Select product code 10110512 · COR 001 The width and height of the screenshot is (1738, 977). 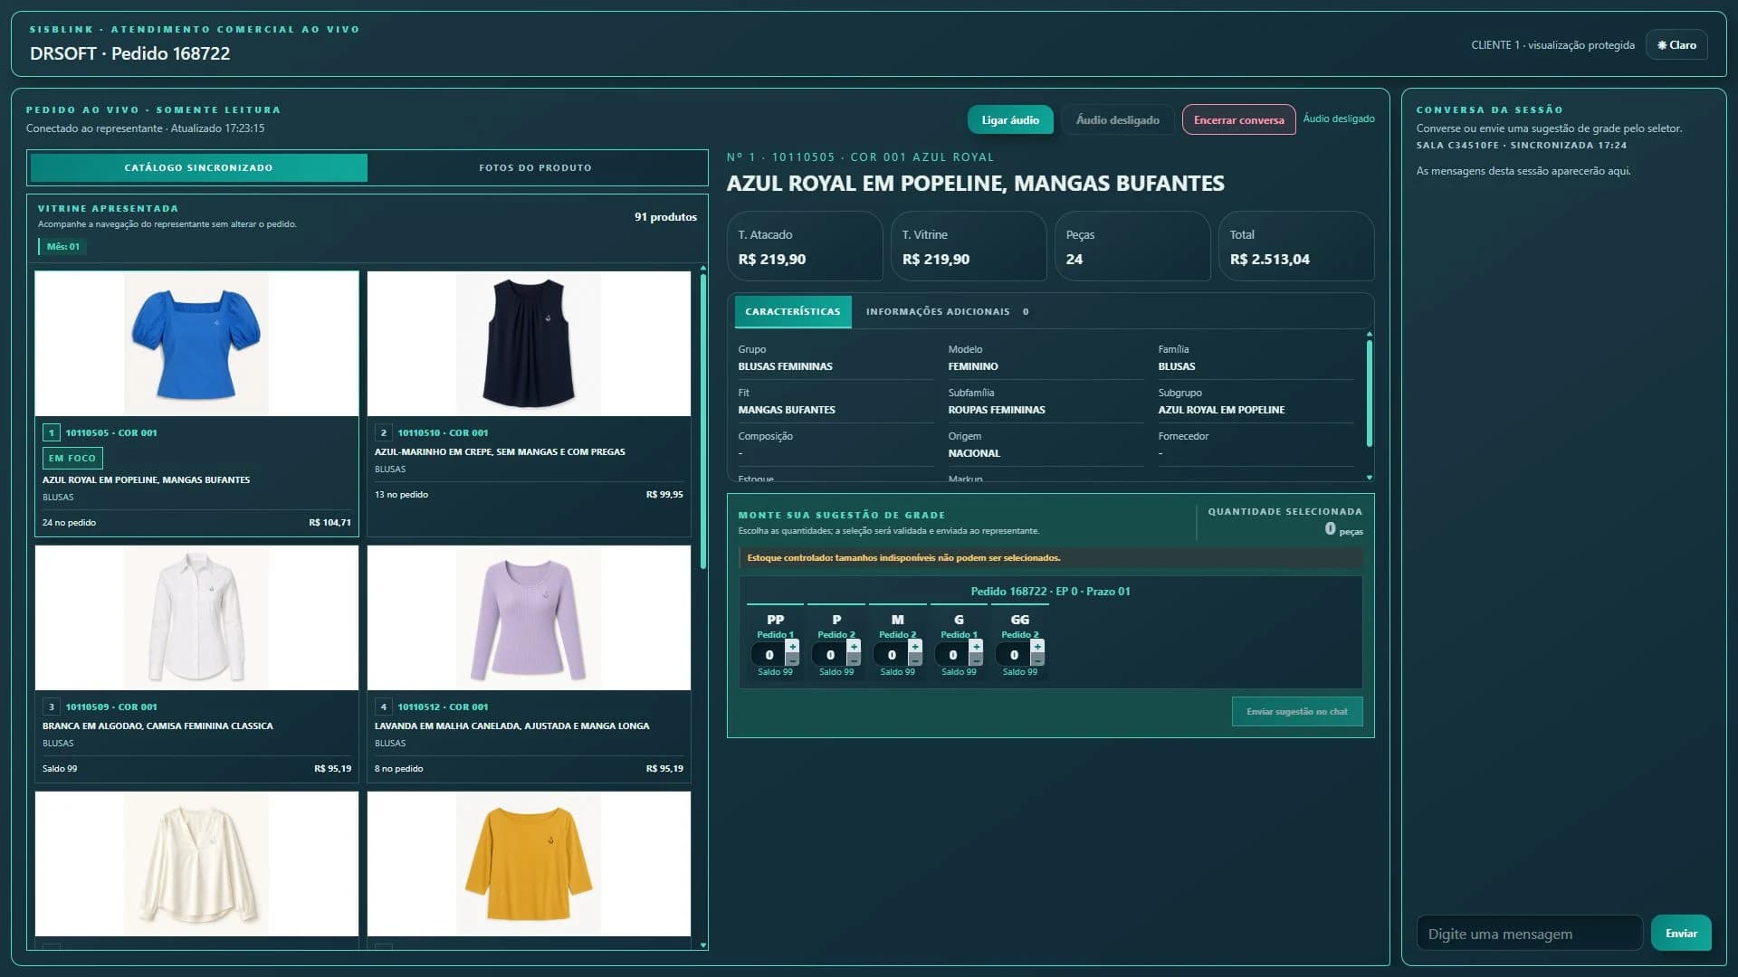[443, 707]
